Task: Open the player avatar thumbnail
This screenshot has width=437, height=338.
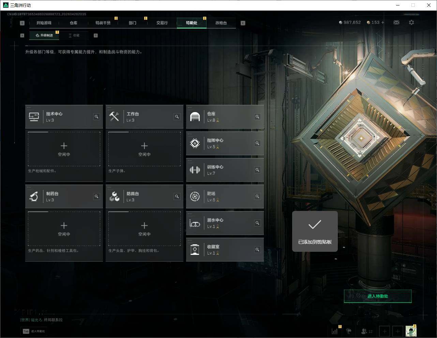Action: click(x=411, y=331)
